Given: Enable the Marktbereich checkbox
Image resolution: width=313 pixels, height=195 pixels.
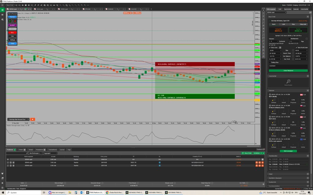Looking at the screenshot, I should (290, 39).
